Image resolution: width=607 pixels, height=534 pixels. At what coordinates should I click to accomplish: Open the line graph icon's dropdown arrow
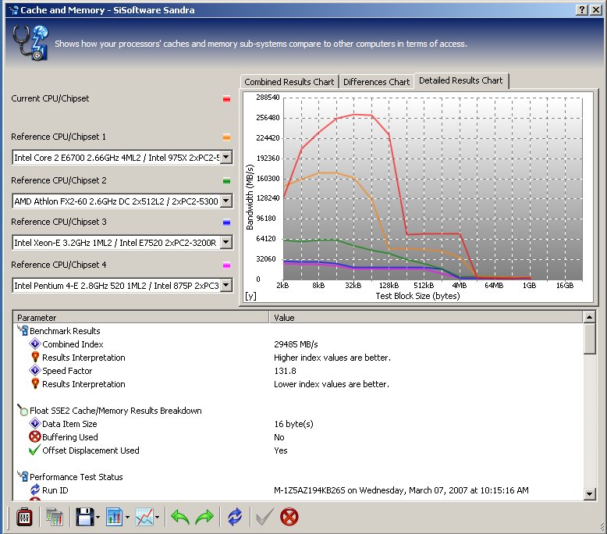(x=157, y=517)
